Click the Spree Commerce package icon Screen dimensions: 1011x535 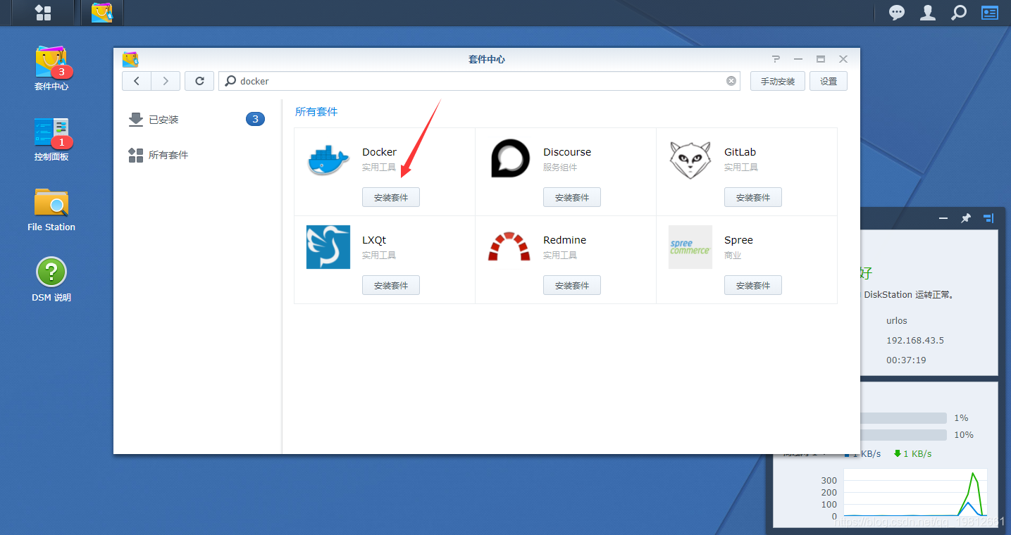pyautogui.click(x=690, y=247)
